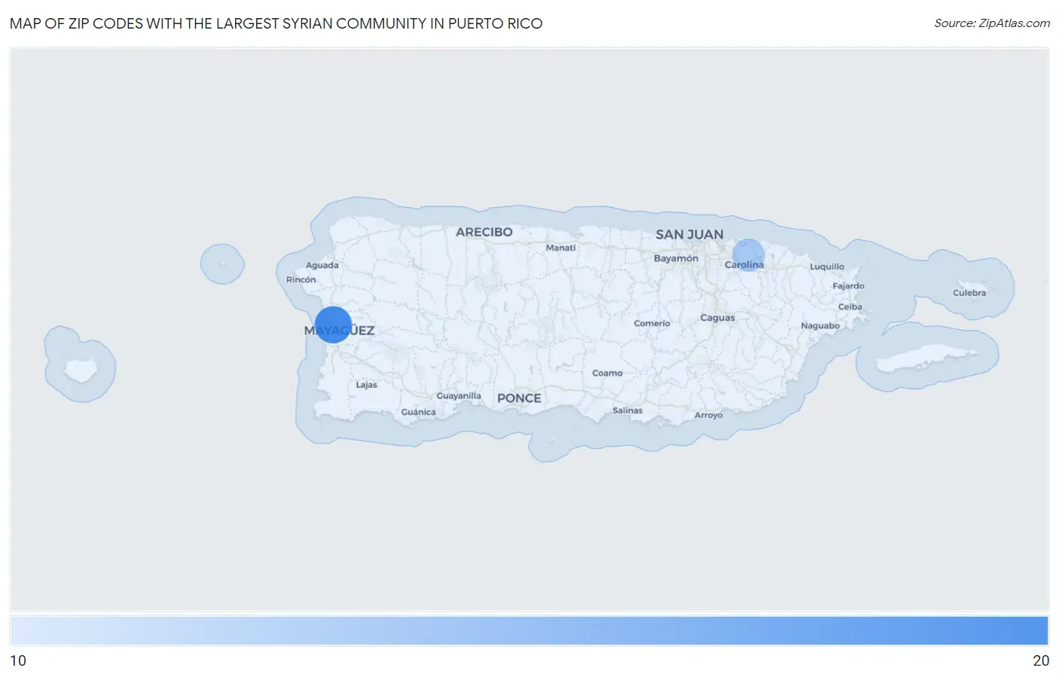Select the Luquillo label
This screenshot has height=677, width=1059.
point(827,267)
